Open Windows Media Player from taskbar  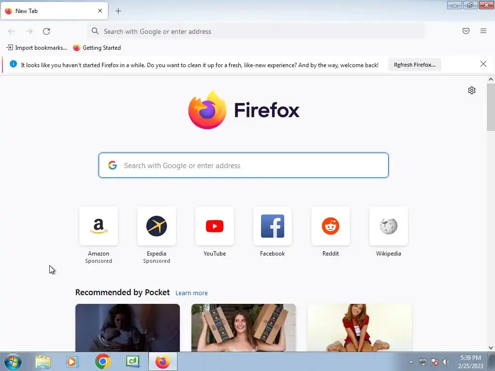(x=73, y=362)
